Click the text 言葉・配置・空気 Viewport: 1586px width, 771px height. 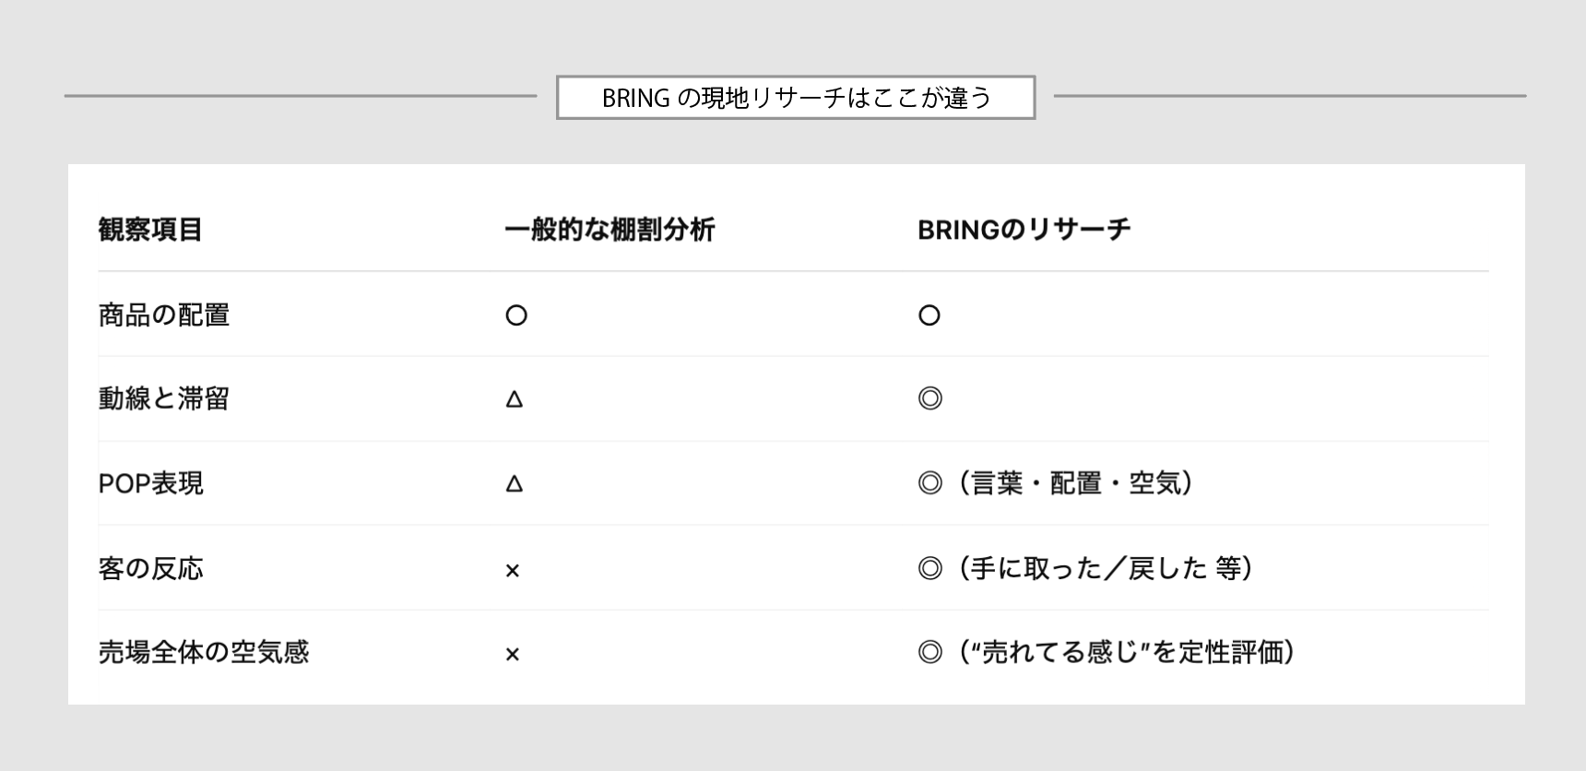coord(1076,483)
